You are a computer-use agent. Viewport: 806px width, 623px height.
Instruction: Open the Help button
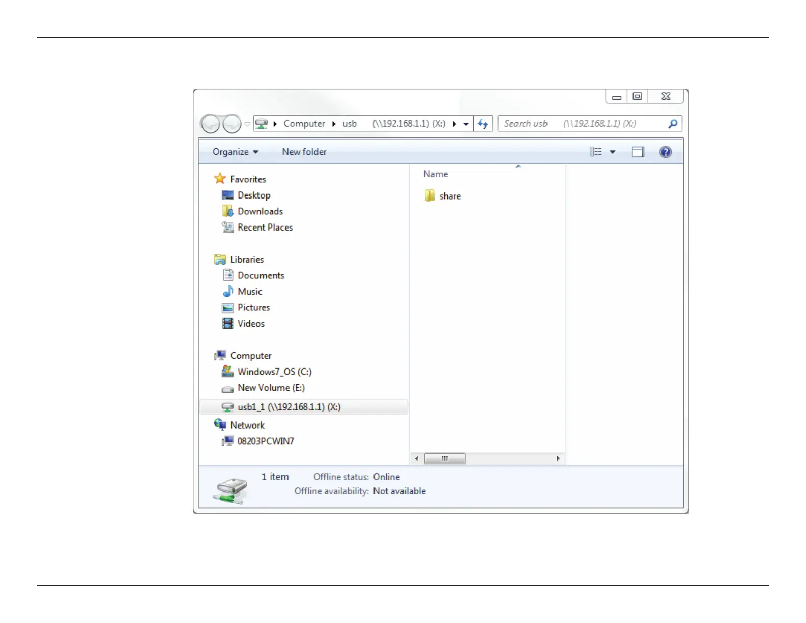666,152
